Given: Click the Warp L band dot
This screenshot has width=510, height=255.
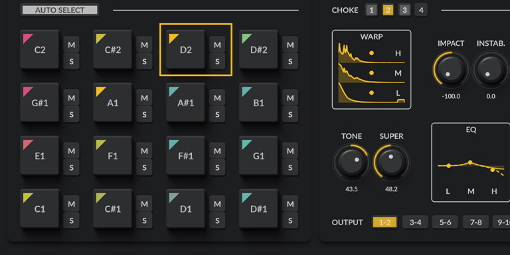Looking at the screenshot, I should point(371,93).
